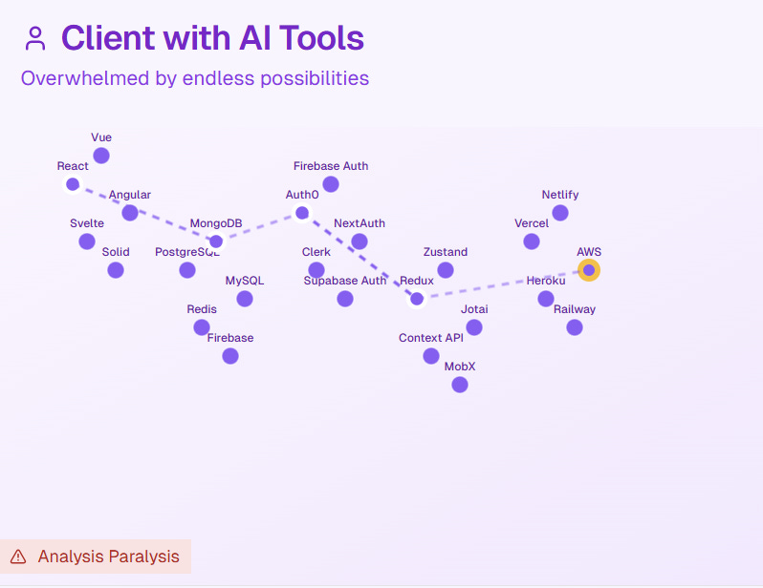
Task: Click the 'Overwhelmed by endless possibilities' subtitle
Action: [x=195, y=78]
